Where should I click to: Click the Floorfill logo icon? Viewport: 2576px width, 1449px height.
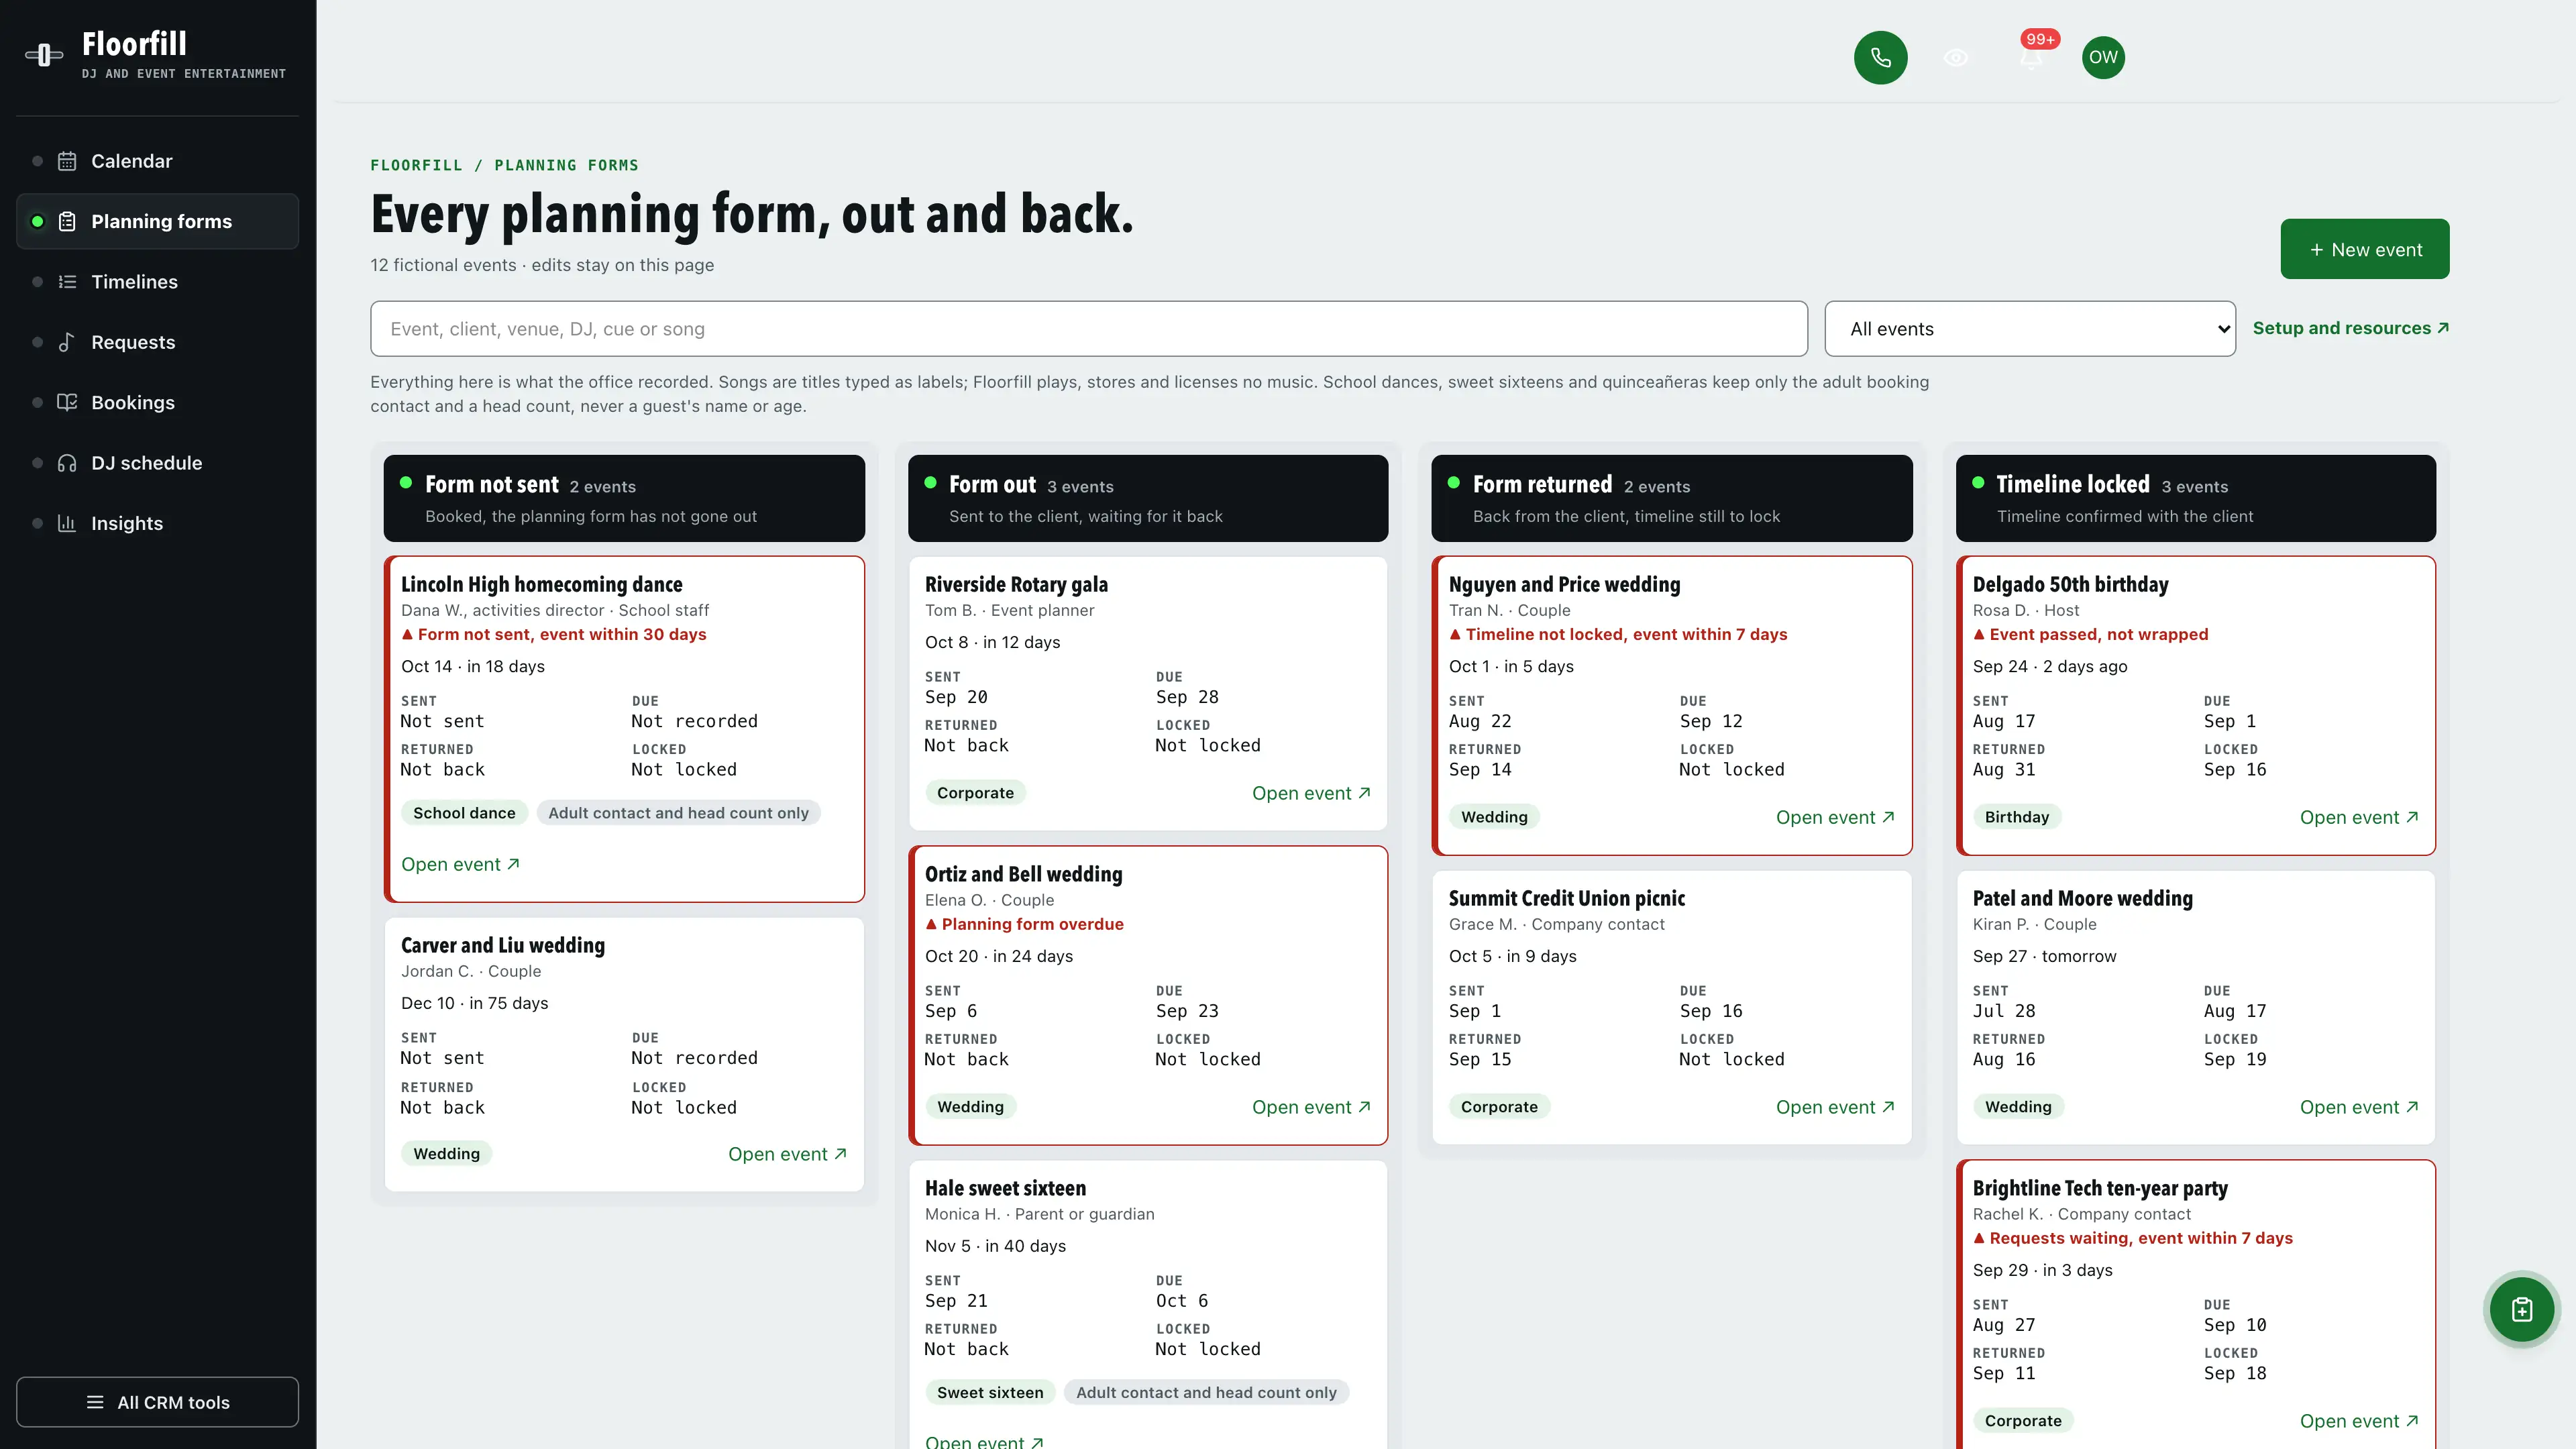tap(44, 55)
